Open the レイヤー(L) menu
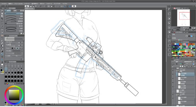 27,4
